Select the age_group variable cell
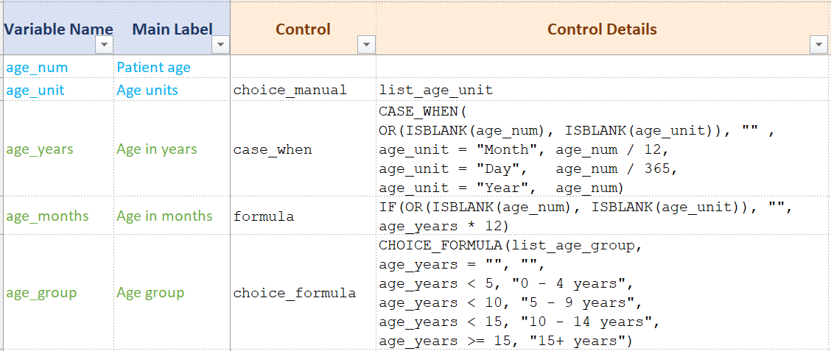Viewport: 831px width, 351px height. 58,292
